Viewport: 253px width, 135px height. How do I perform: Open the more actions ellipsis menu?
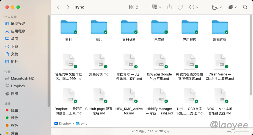[194, 7]
